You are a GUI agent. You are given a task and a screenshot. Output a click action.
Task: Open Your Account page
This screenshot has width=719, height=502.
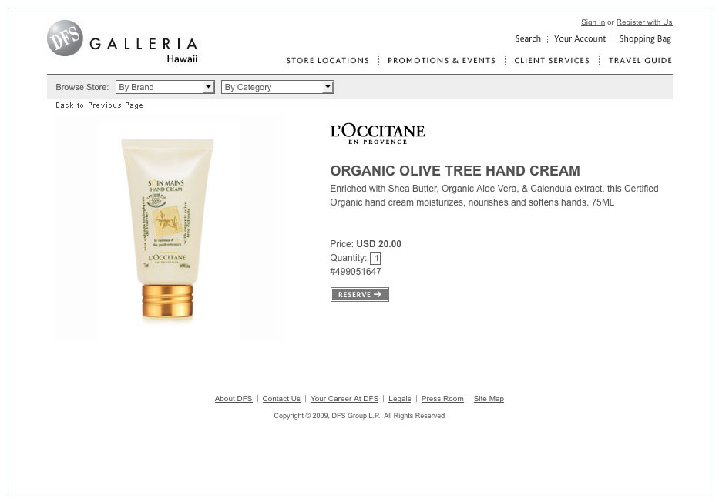[580, 39]
